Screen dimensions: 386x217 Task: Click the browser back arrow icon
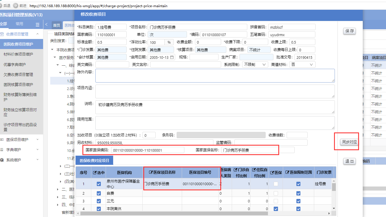pos(1,6)
